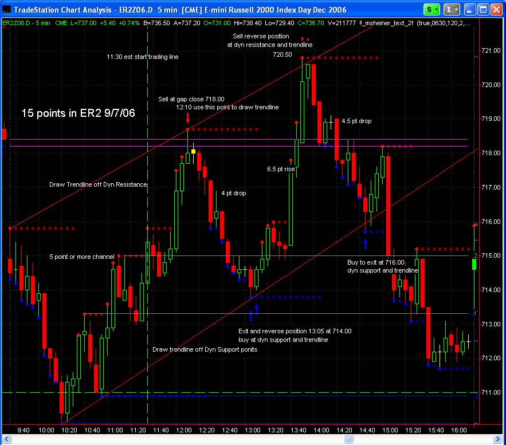Click the 12:00 time axis label
506x445 pixels.
183,430
